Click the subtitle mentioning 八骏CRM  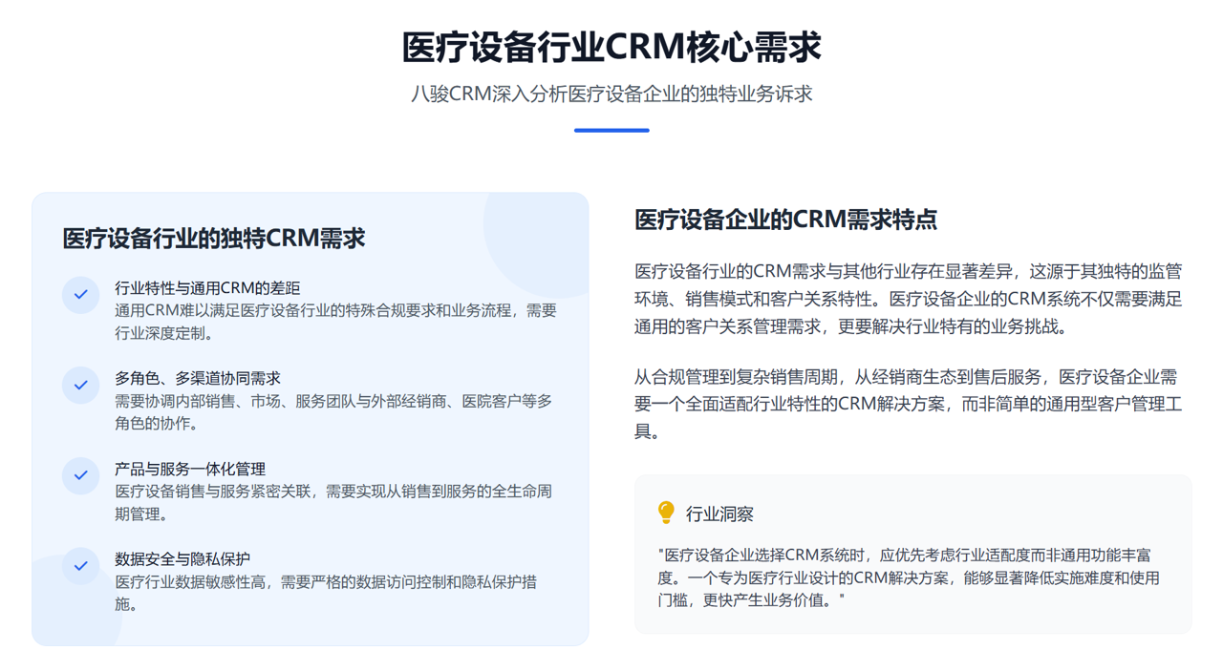click(611, 94)
